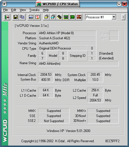Open the Tweaks menu
The height and width of the screenshot is (147, 129).
(x=34, y=10)
